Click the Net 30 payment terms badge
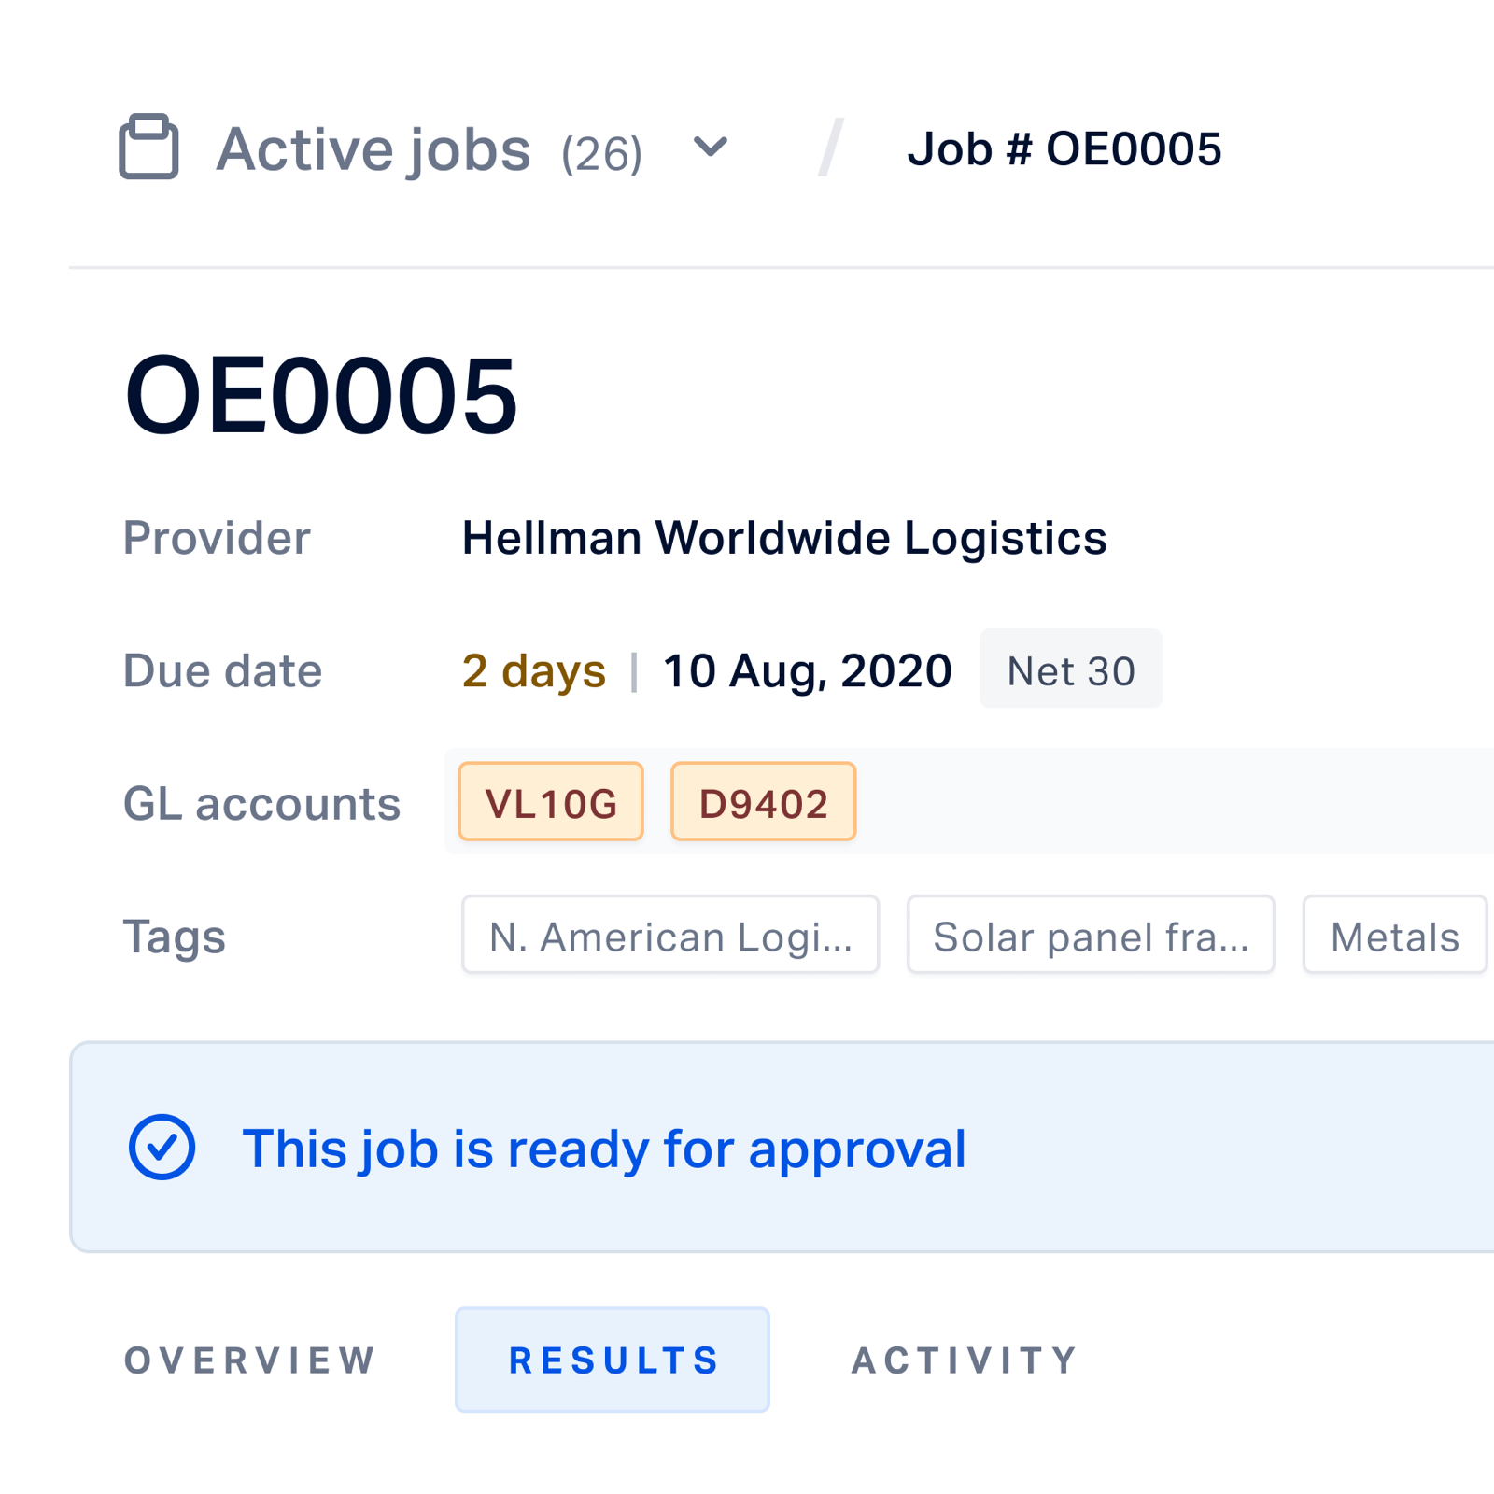The height and width of the screenshot is (1494, 1494). click(x=1071, y=669)
